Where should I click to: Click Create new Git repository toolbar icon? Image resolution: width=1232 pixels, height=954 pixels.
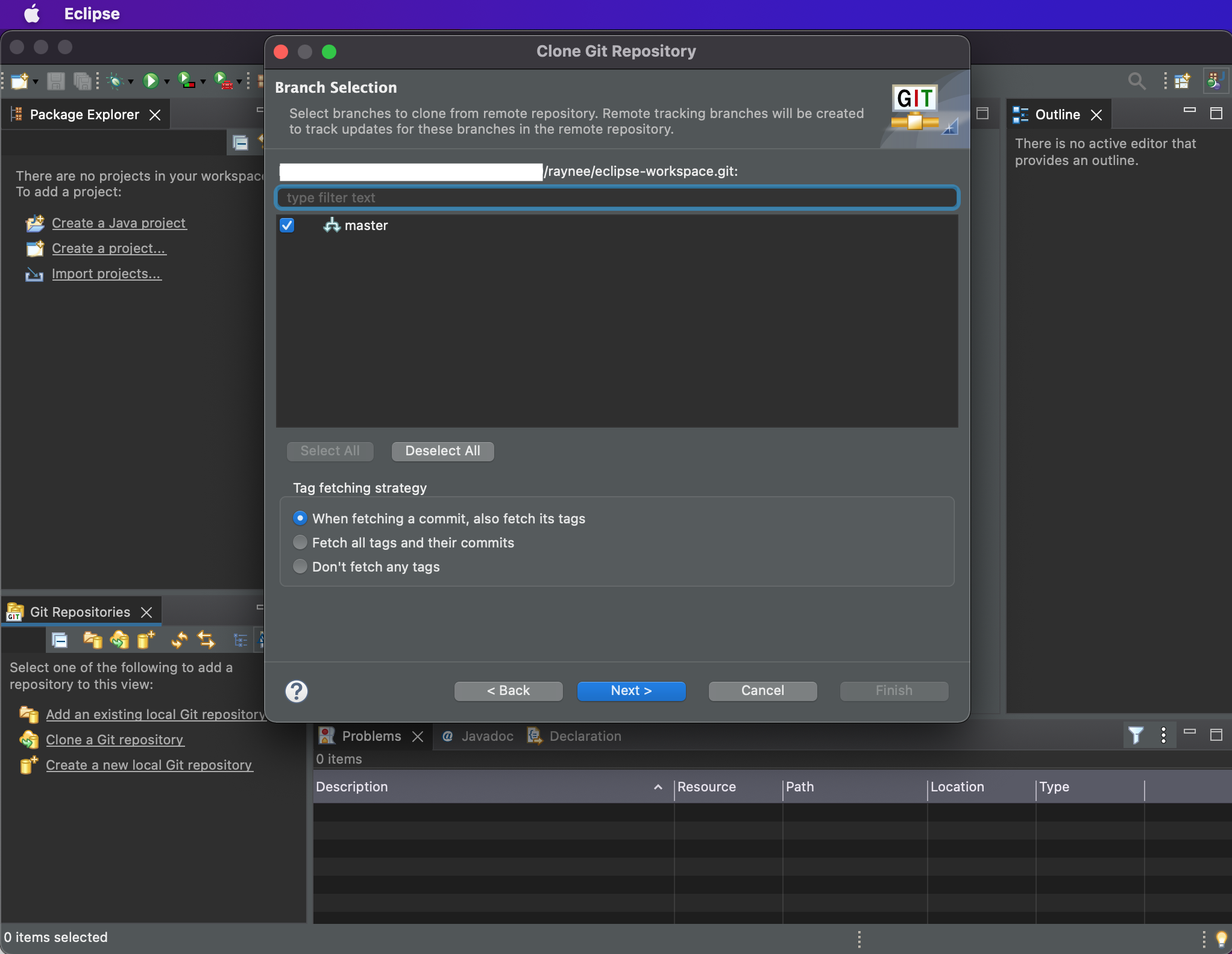pyautogui.click(x=146, y=640)
